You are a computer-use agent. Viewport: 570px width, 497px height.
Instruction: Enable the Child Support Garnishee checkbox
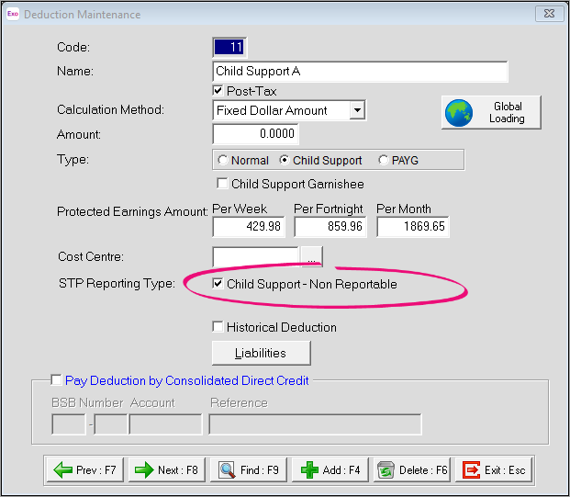point(222,184)
